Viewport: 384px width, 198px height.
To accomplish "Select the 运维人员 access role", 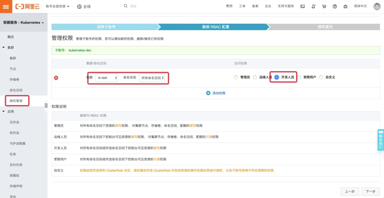I will pos(255,77).
